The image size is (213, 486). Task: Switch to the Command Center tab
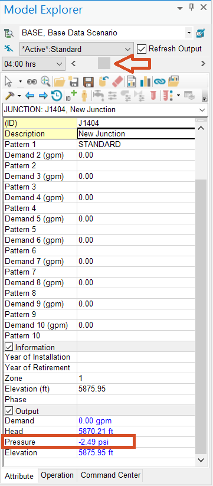click(x=110, y=475)
